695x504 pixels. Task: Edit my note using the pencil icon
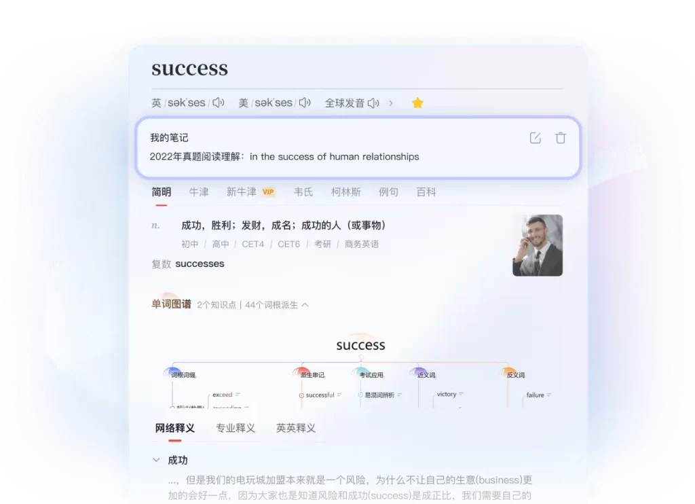tap(535, 137)
